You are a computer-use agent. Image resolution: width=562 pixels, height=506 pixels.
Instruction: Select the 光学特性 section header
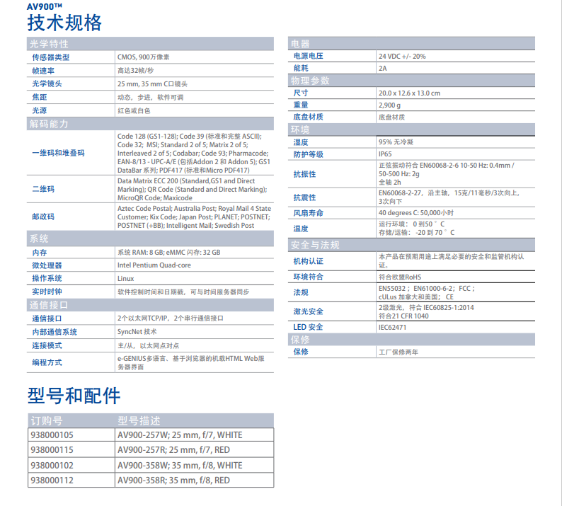point(49,44)
